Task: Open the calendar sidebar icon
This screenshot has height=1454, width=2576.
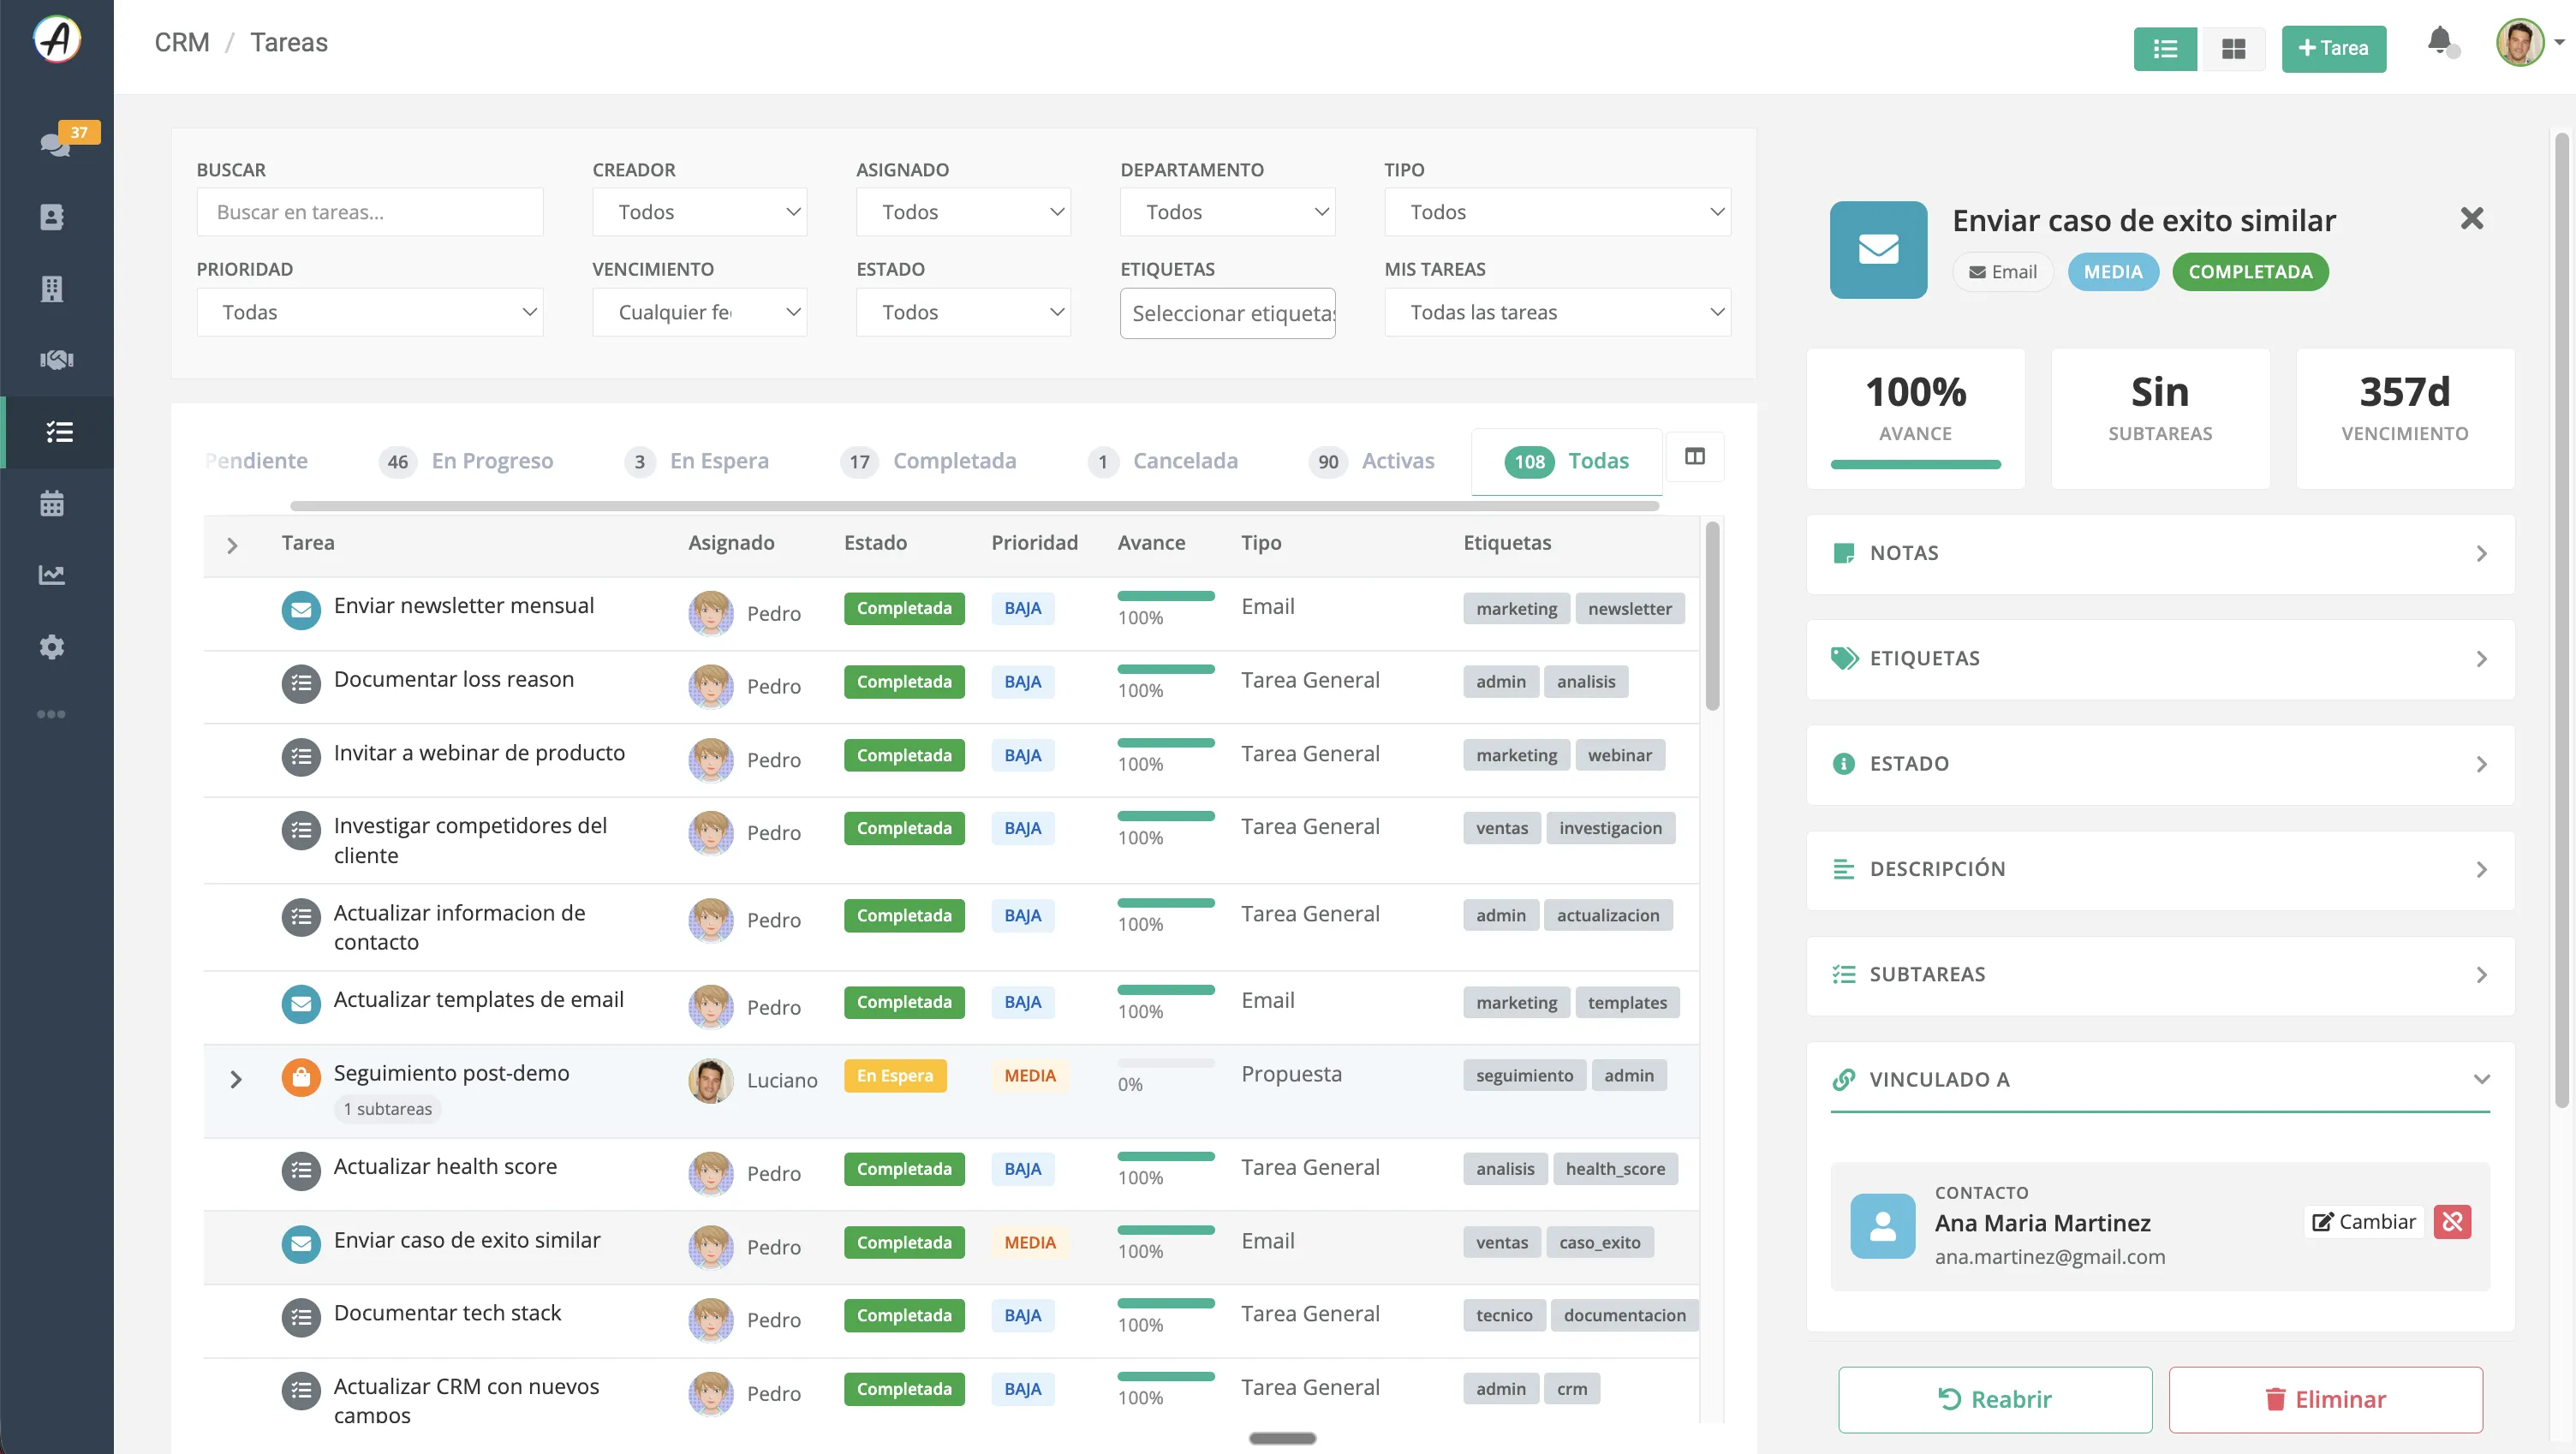Action: click(x=52, y=503)
